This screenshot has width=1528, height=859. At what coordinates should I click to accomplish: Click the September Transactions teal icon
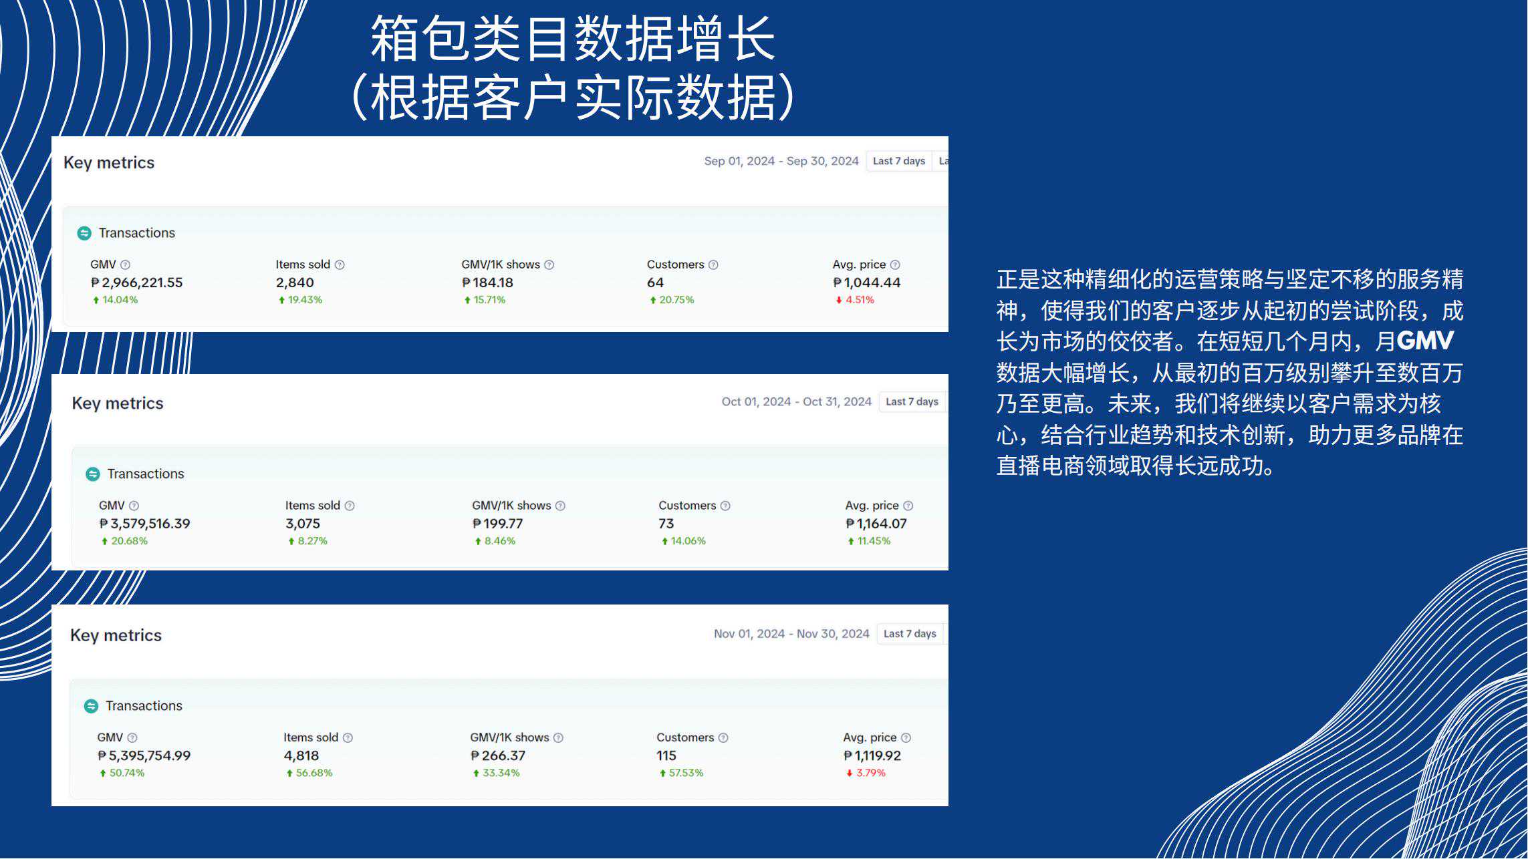[84, 233]
